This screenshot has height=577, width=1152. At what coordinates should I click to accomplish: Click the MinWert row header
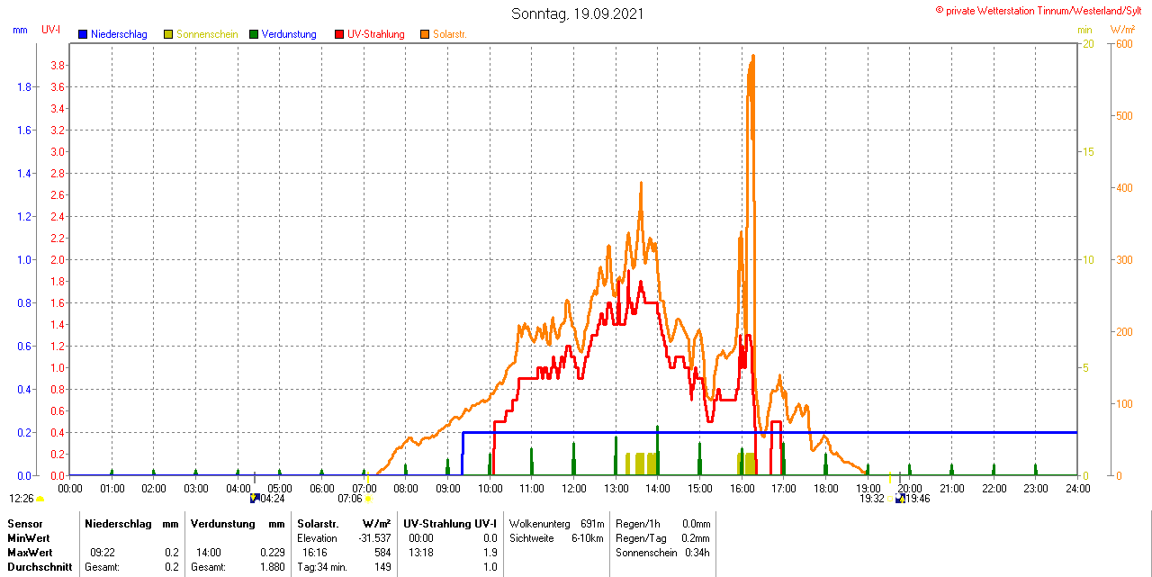(x=30, y=537)
